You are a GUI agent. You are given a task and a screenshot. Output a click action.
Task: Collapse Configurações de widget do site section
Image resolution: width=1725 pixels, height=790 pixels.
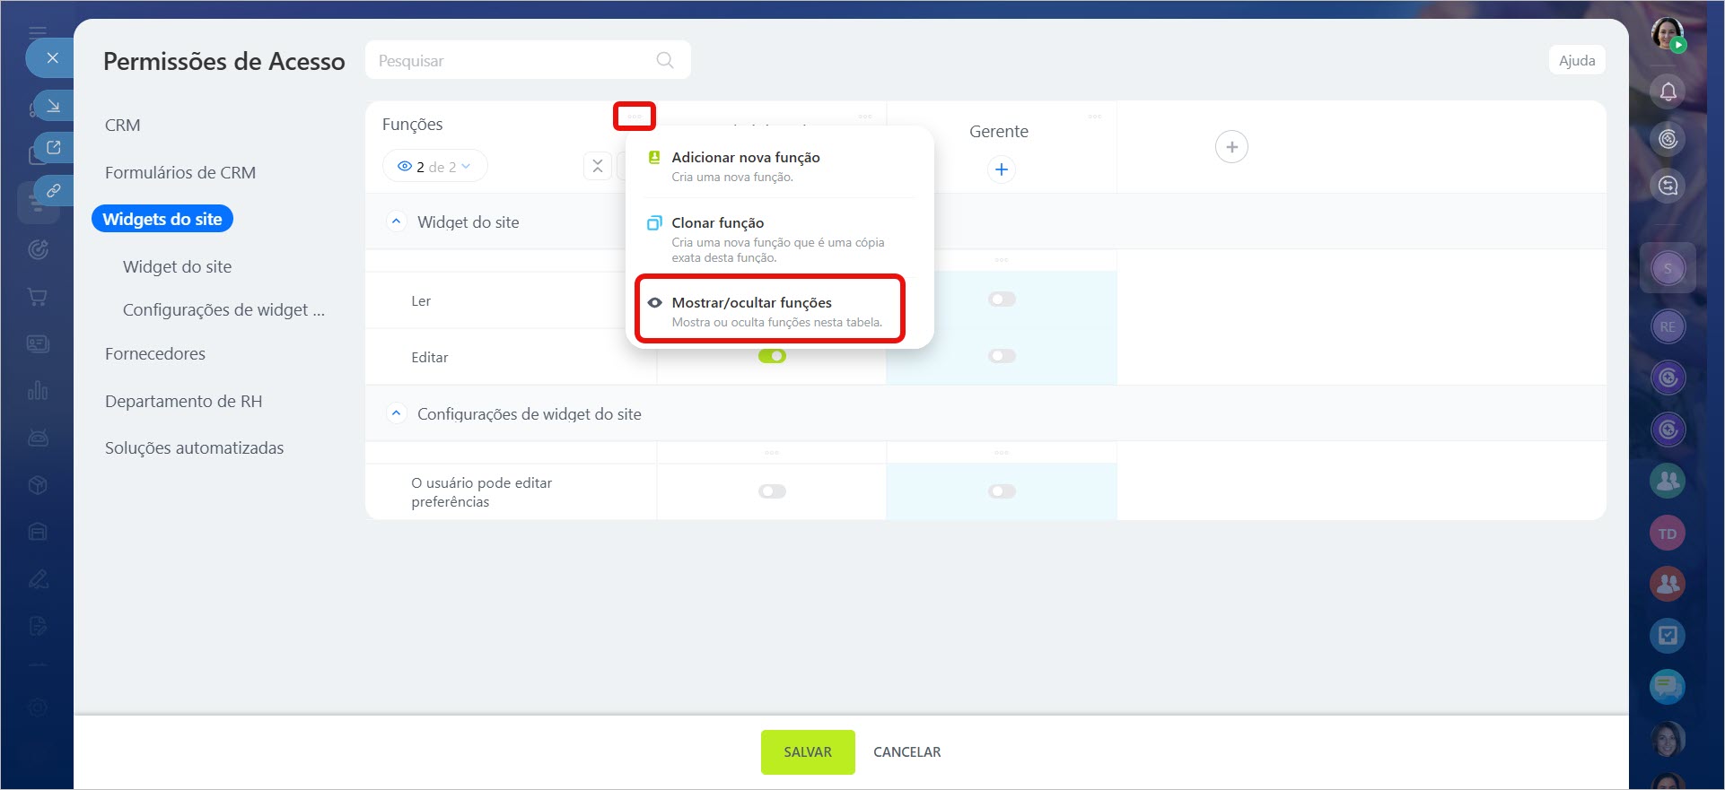pyautogui.click(x=396, y=413)
